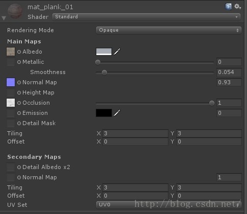Open the Rendering Mode dropdown set to Opaque
247x214 pixels.
pos(169,30)
